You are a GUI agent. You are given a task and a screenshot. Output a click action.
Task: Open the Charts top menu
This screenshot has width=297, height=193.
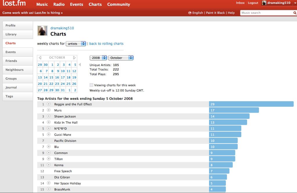coord(95,4)
